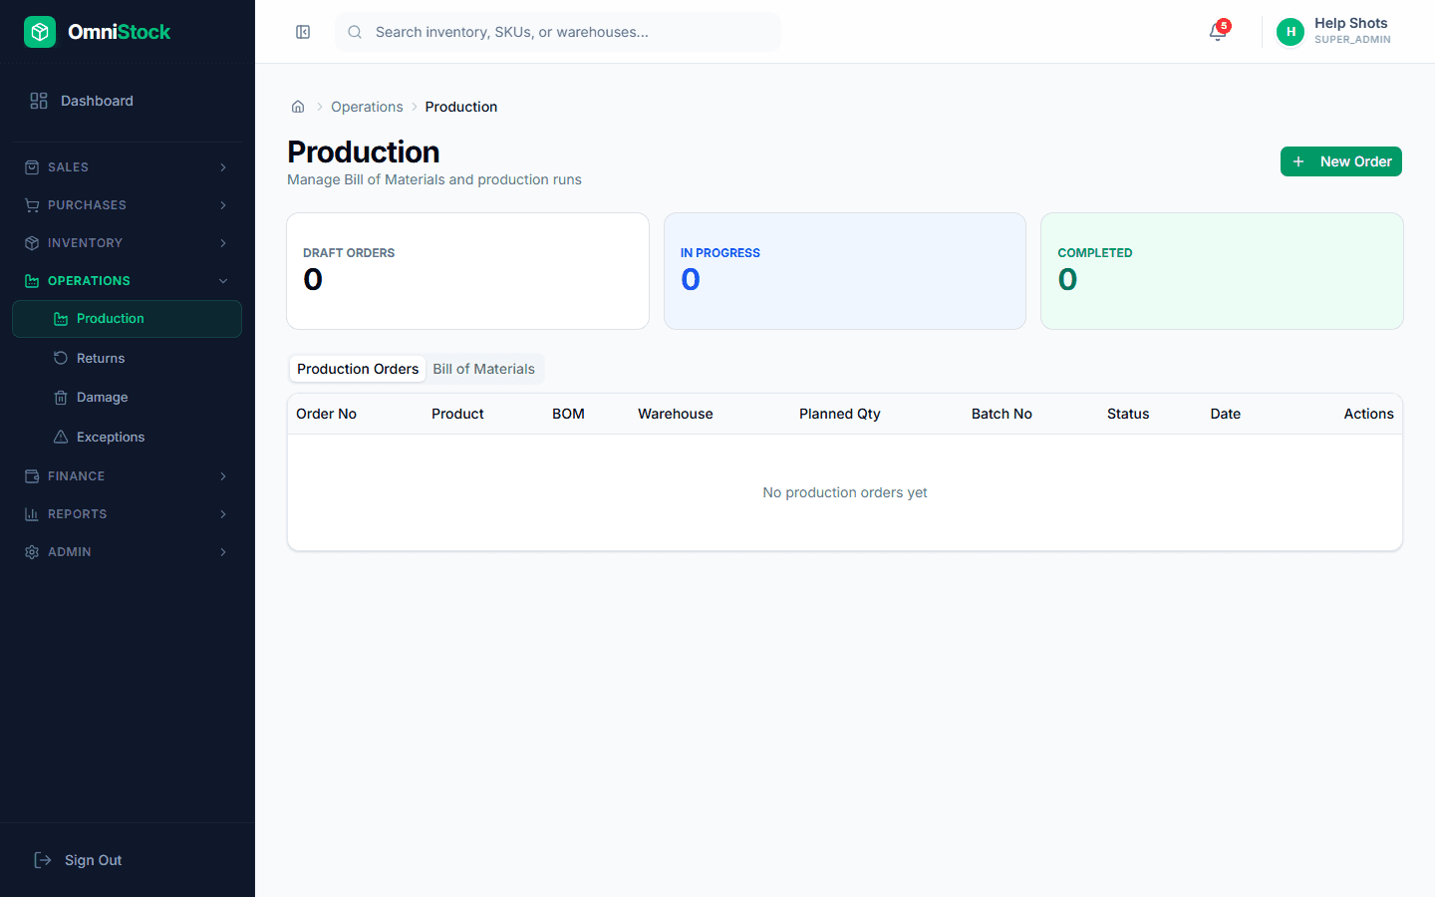Click the Operations factory icon
The image size is (1435, 897).
pos(32,281)
